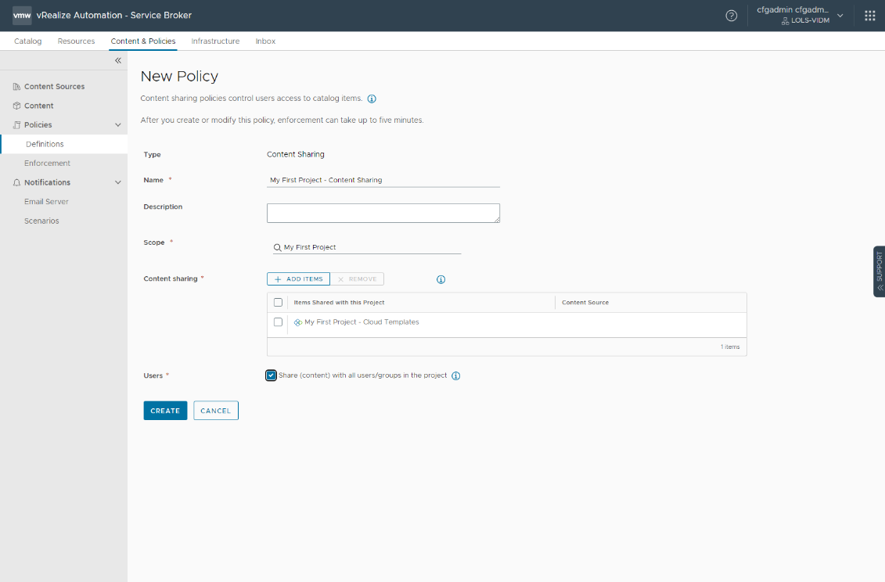Click the Add Items button

299,278
